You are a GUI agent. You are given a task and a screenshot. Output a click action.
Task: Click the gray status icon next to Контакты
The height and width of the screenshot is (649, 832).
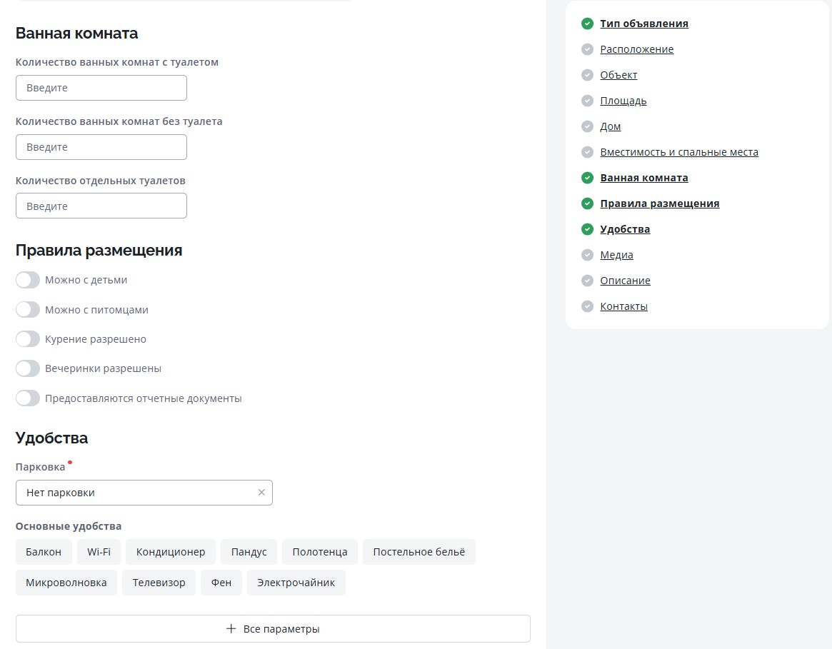tap(587, 306)
